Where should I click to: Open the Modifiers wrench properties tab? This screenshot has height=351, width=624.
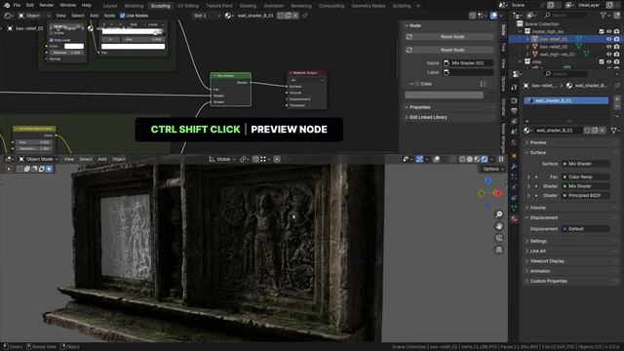(514, 166)
